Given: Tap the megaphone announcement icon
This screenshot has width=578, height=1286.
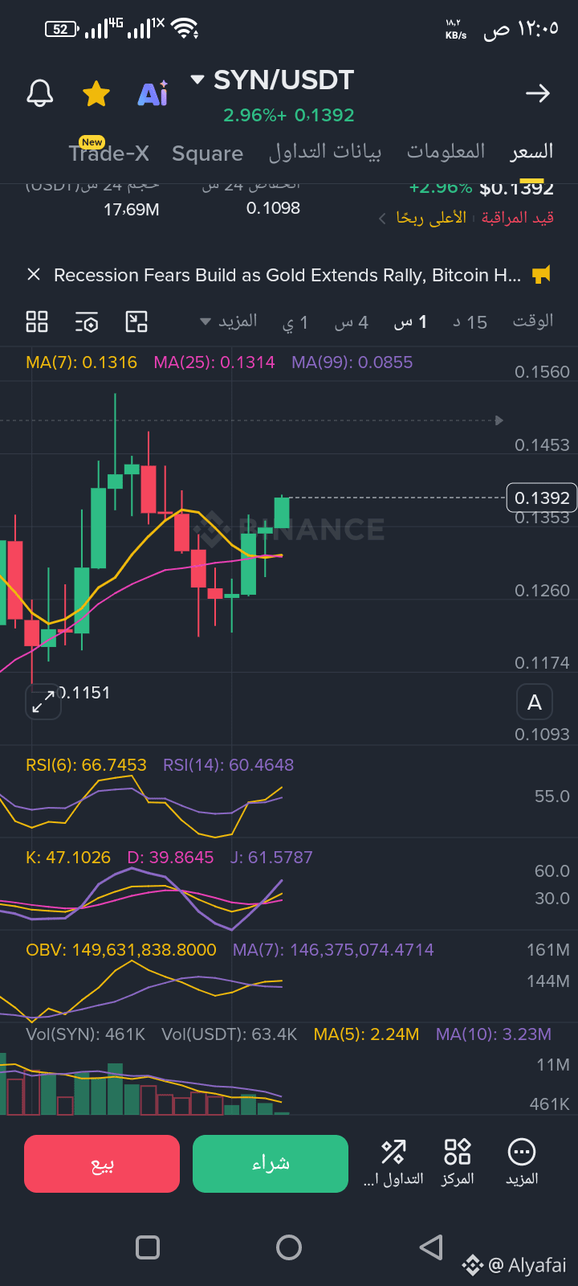Looking at the screenshot, I should (542, 275).
